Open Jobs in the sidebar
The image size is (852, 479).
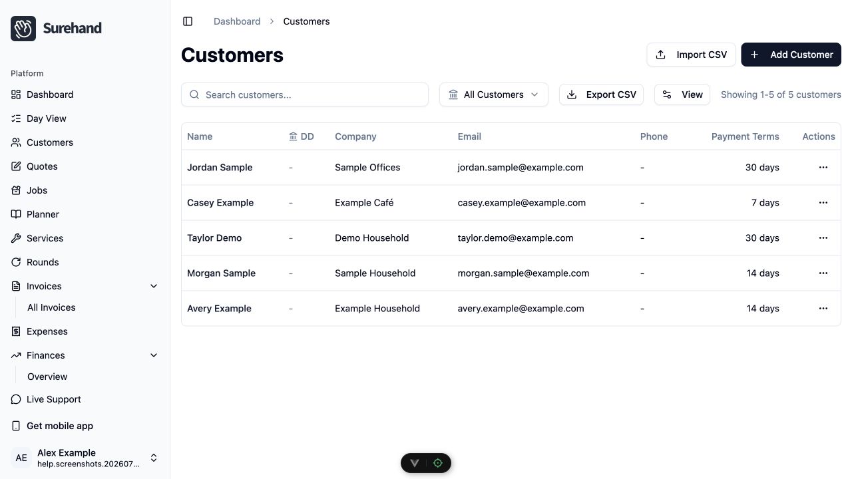coord(85,190)
